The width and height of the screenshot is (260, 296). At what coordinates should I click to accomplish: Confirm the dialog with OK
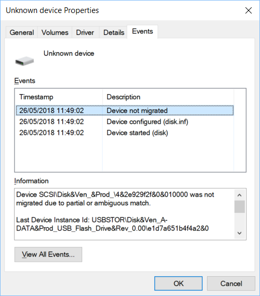(178, 284)
